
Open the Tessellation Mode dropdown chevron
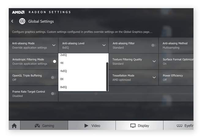point(154,78)
